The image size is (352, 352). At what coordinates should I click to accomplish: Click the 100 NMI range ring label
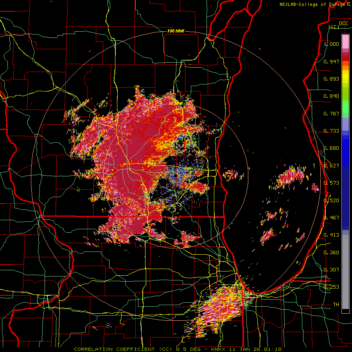tap(176, 31)
